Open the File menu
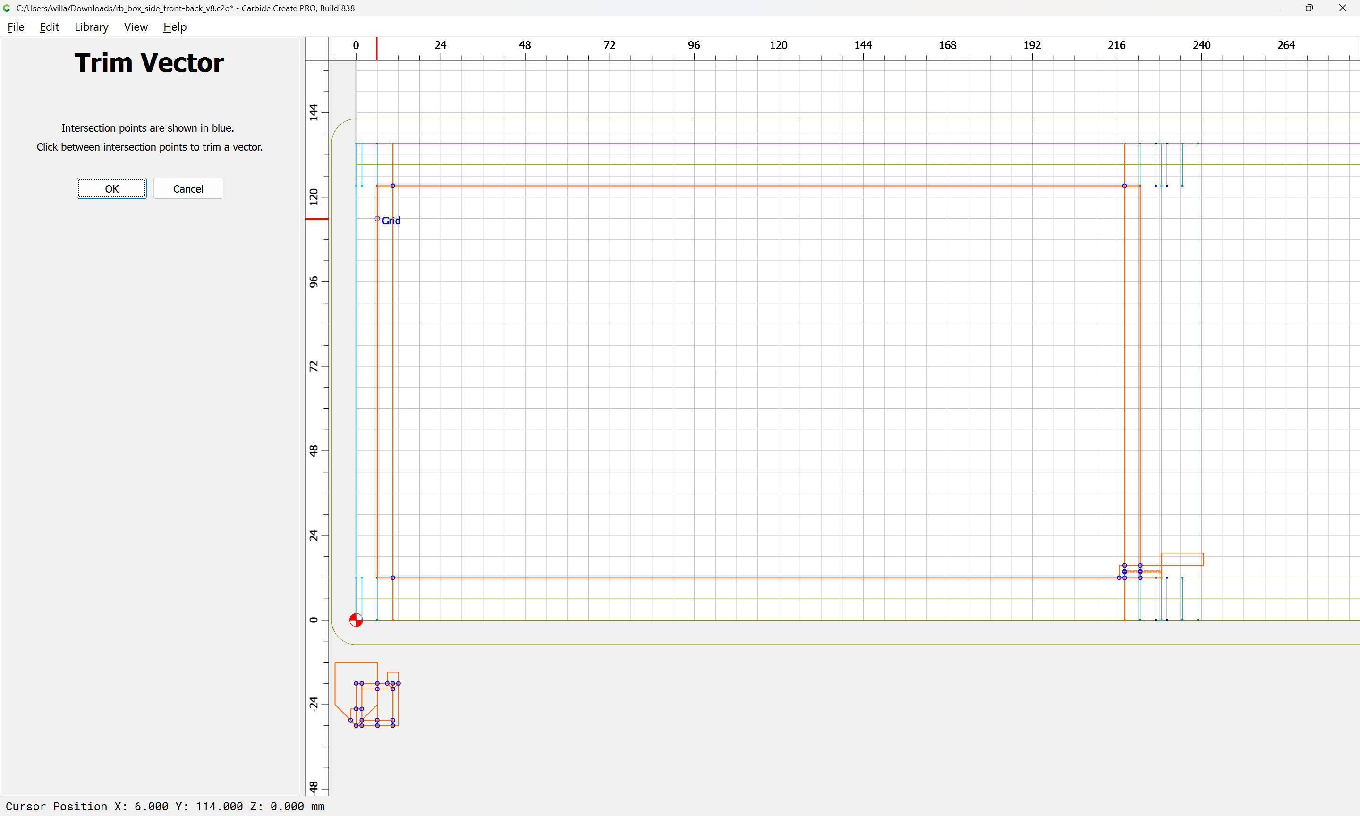Image resolution: width=1360 pixels, height=816 pixels. tap(16, 27)
